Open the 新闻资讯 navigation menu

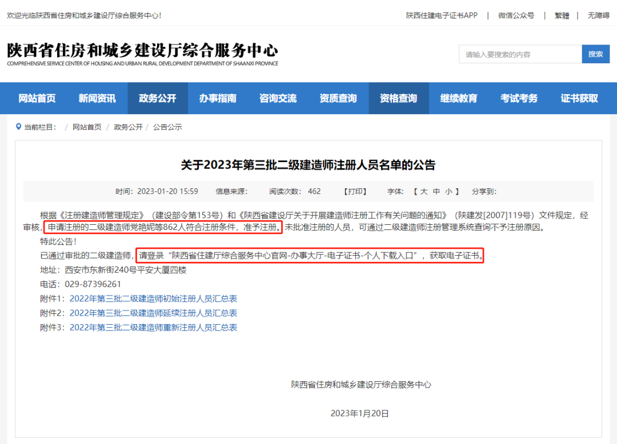(x=97, y=98)
